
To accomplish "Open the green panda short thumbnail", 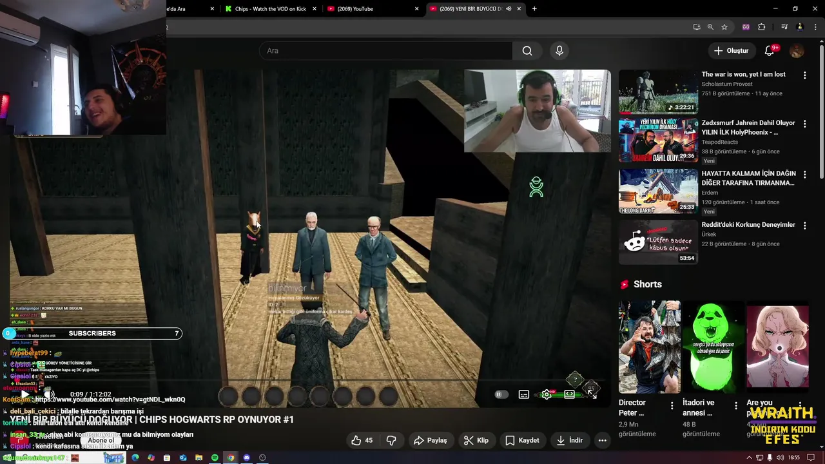I will point(713,347).
